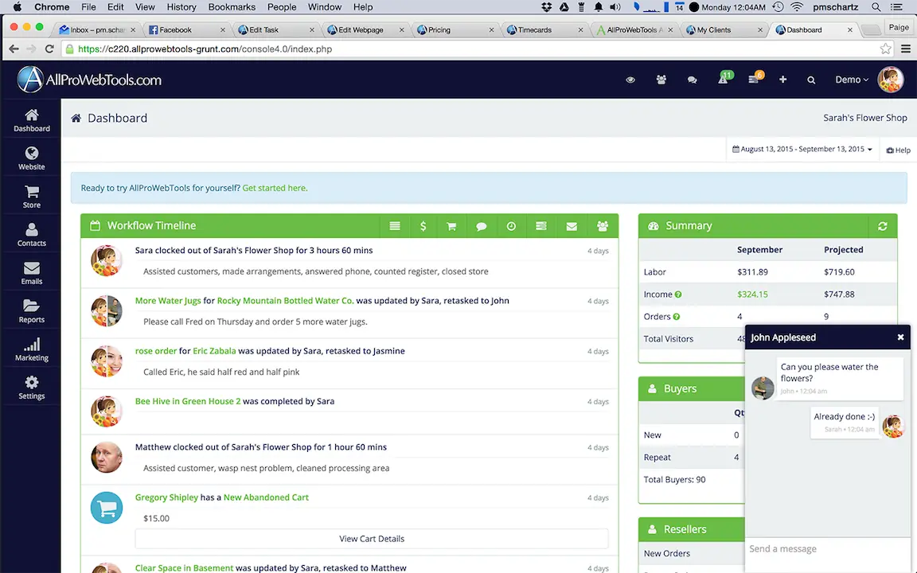Image resolution: width=917 pixels, height=573 pixels.
Task: Toggle the eye visibility icon in navbar
Action: tap(630, 80)
